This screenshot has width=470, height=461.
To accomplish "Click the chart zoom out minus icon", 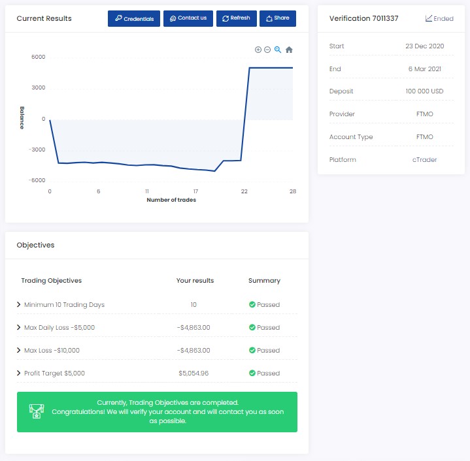I will [x=267, y=50].
